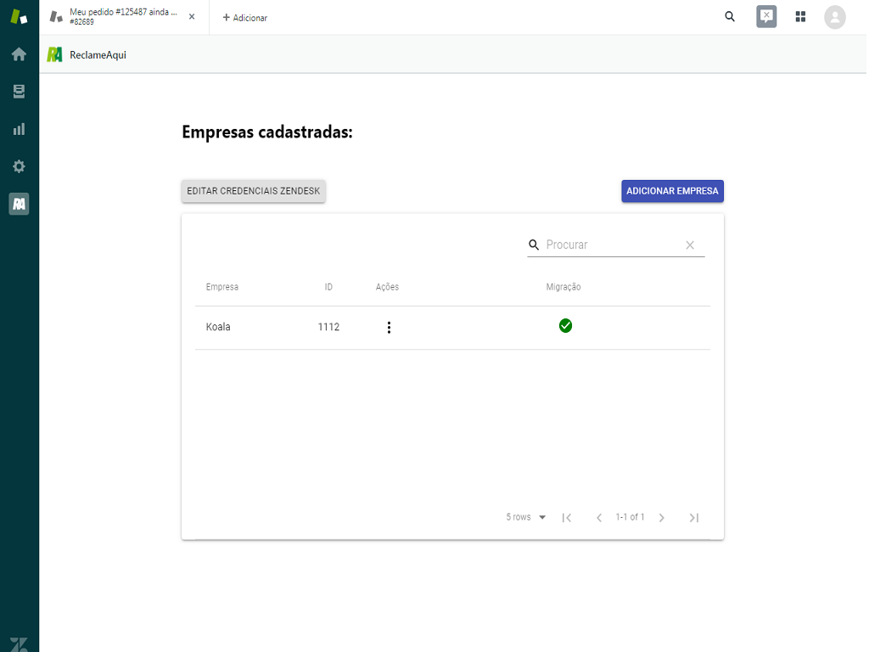869x652 pixels.
Task: Open the Reporting bar chart icon
Action: (x=19, y=129)
